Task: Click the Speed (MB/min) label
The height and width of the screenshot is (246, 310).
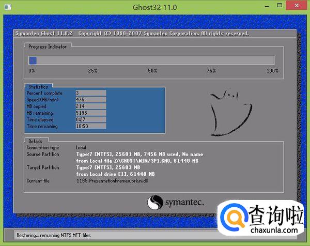Action: tap(42, 100)
